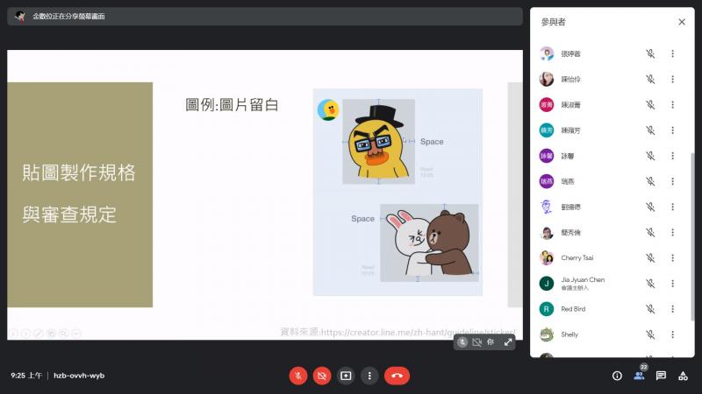Mute icon for Cherry Tsai
The width and height of the screenshot is (702, 394).
click(650, 257)
